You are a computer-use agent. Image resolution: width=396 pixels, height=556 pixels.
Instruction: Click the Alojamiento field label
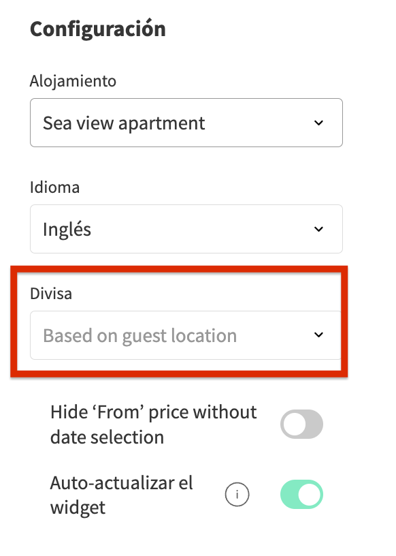pos(73,81)
